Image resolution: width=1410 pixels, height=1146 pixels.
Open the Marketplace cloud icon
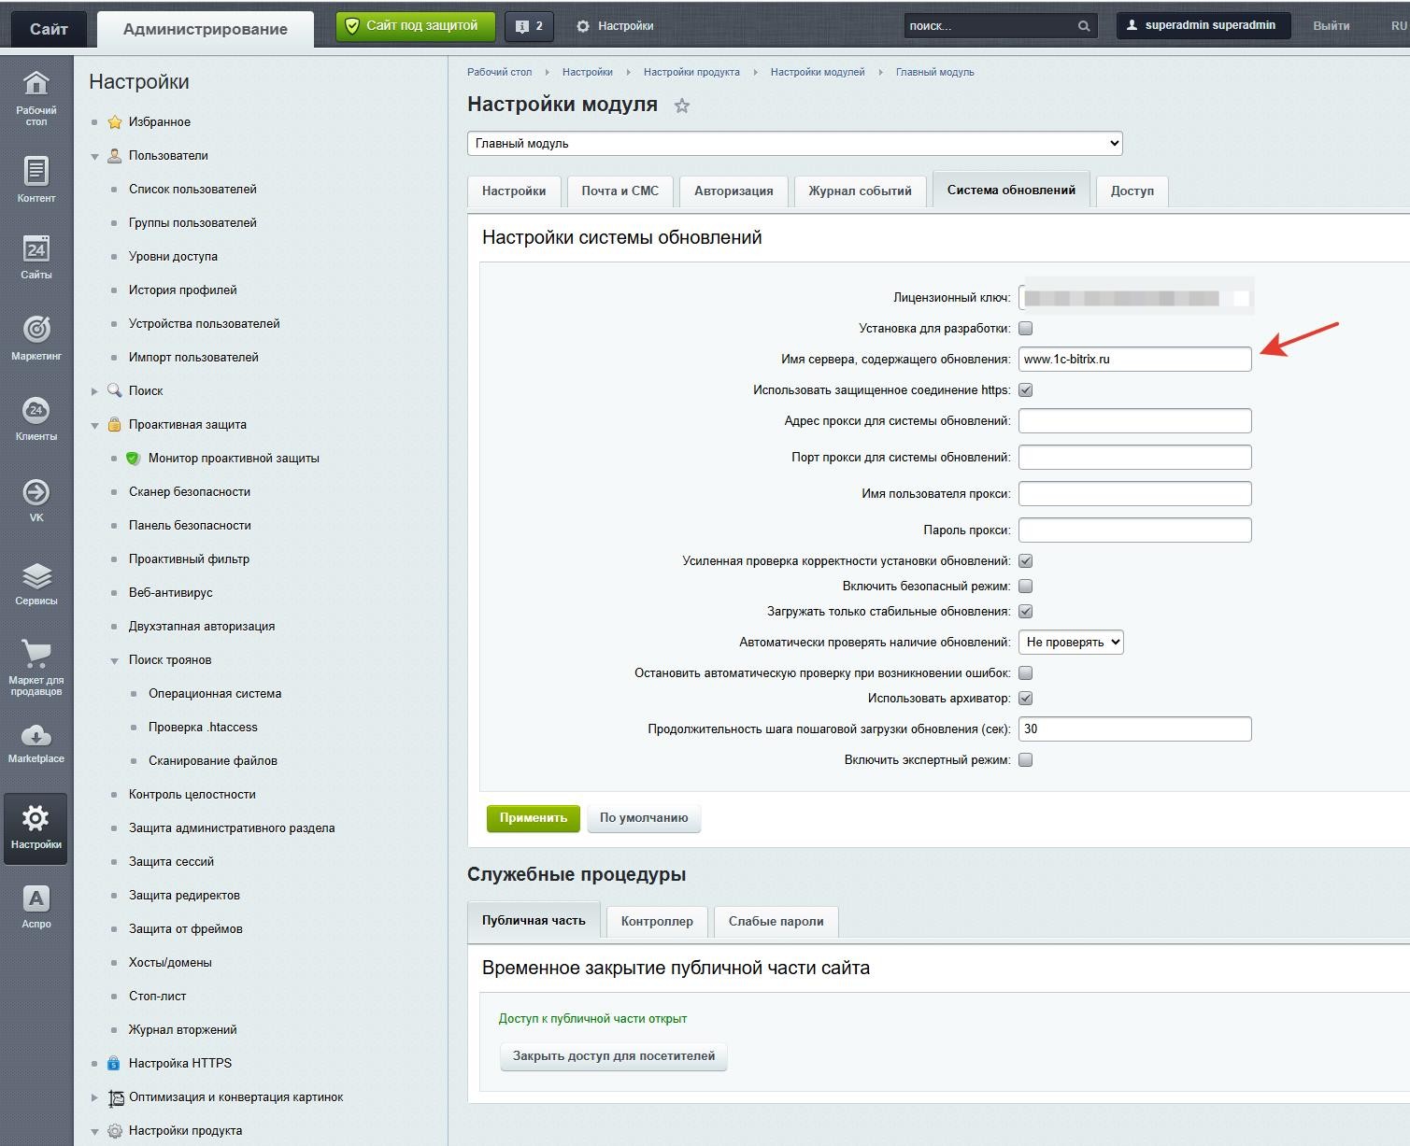(x=36, y=736)
